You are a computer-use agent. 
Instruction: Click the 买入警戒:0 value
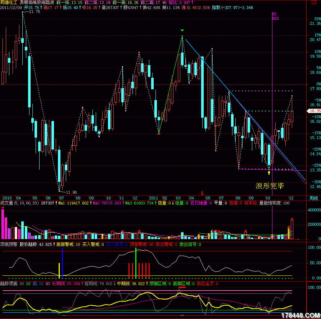pos(93,244)
